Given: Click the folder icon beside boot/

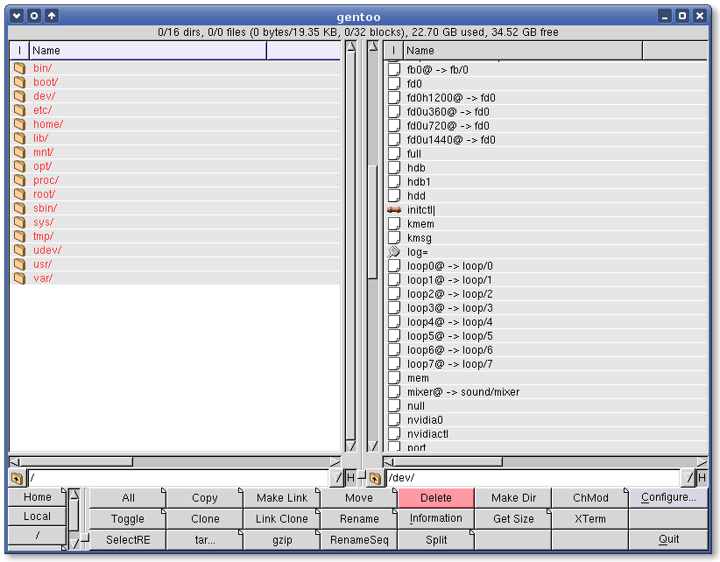Looking at the screenshot, I should coord(19,82).
